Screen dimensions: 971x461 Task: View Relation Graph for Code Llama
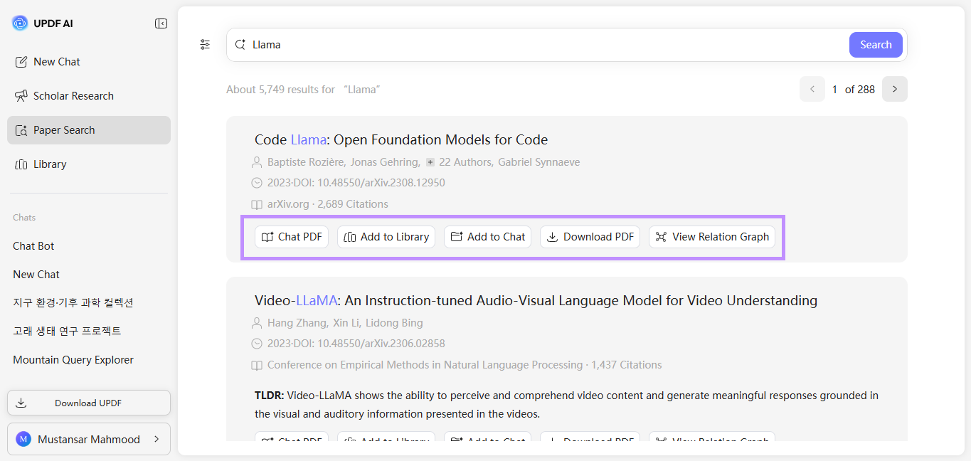tap(712, 237)
